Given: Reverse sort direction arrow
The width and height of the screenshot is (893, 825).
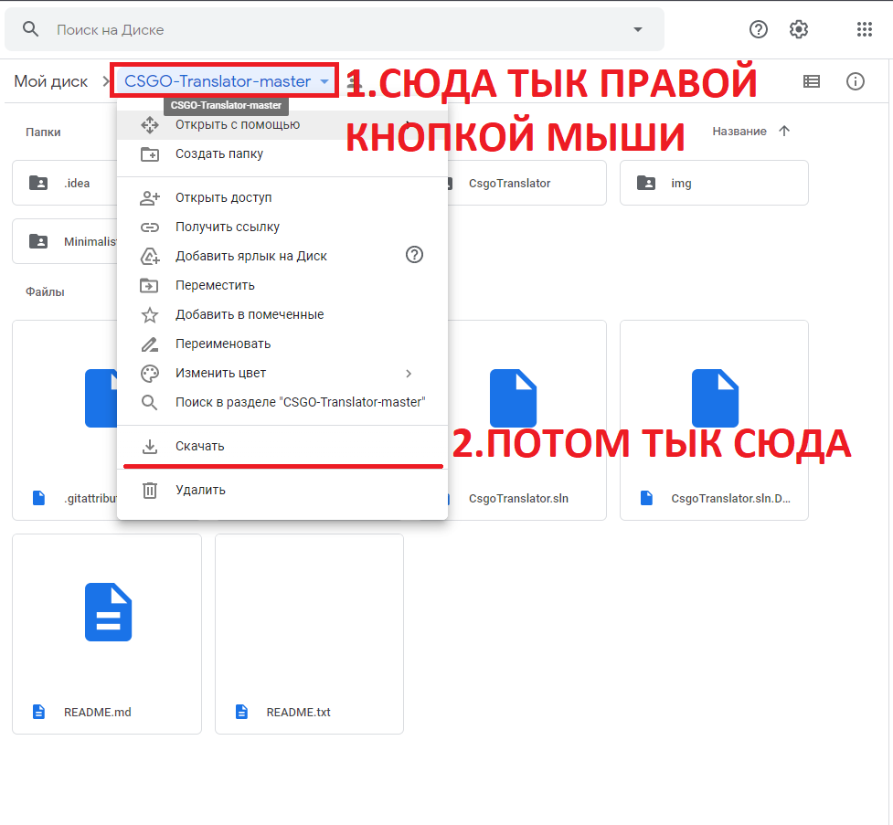Looking at the screenshot, I should pyautogui.click(x=784, y=131).
